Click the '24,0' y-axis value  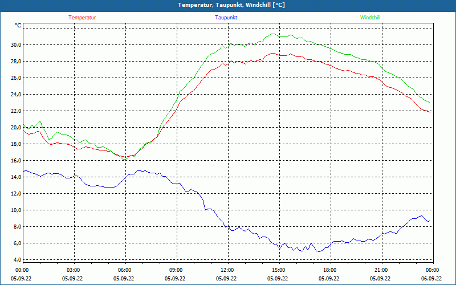click(x=16, y=95)
